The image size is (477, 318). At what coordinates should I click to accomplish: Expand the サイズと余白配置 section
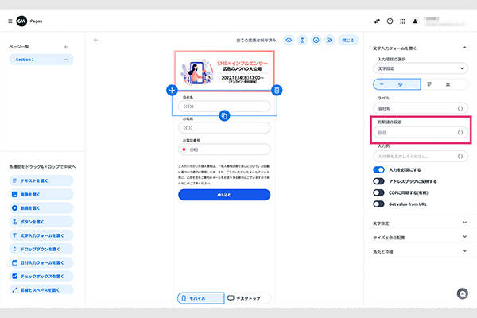click(420, 238)
